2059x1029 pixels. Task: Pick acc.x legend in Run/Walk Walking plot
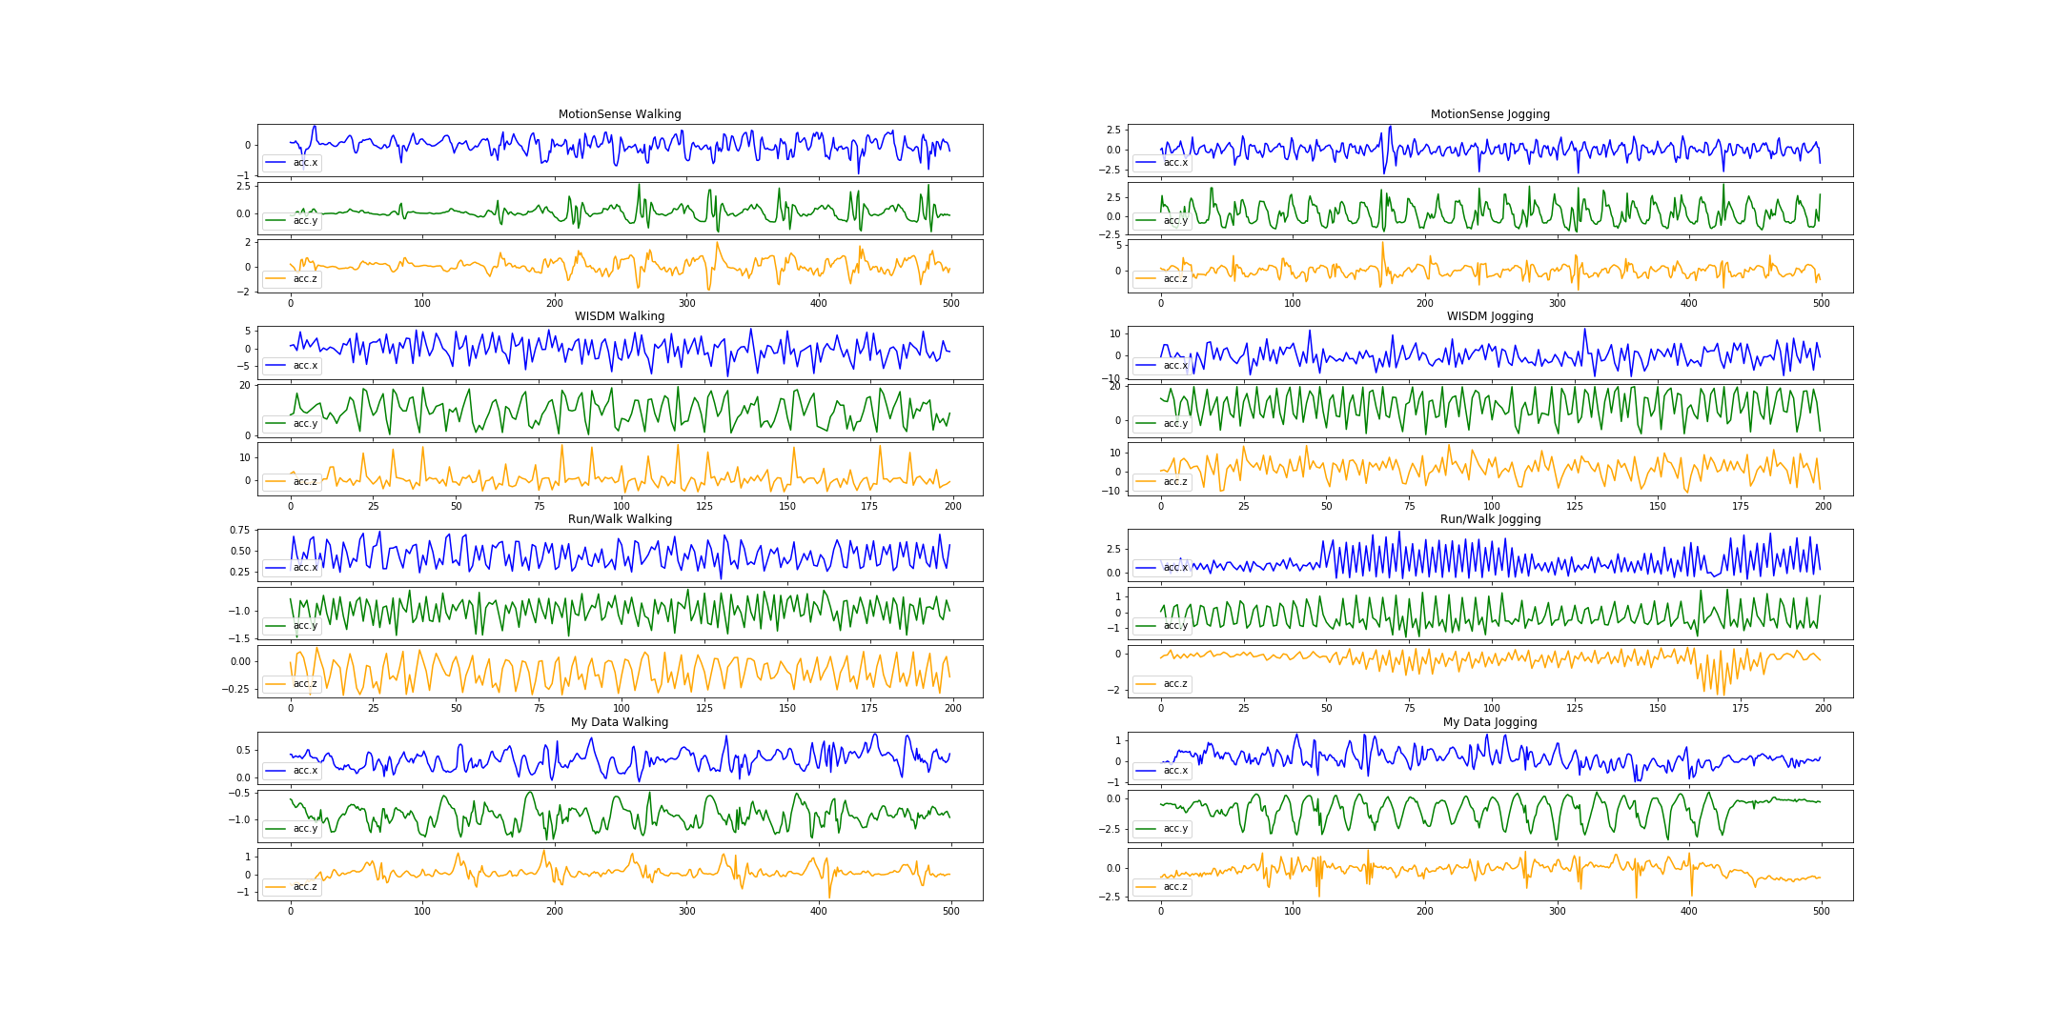click(x=292, y=568)
